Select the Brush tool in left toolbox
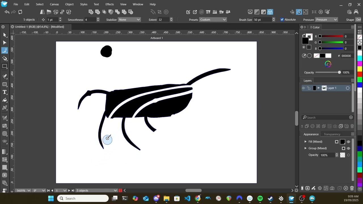This screenshot has height=204, width=363. pyautogui.click(x=5, y=50)
